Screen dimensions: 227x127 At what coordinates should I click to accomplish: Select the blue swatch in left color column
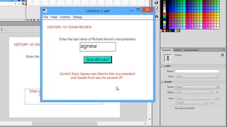165,19
